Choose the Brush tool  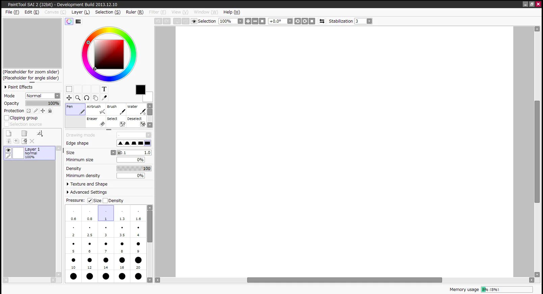tap(116, 109)
